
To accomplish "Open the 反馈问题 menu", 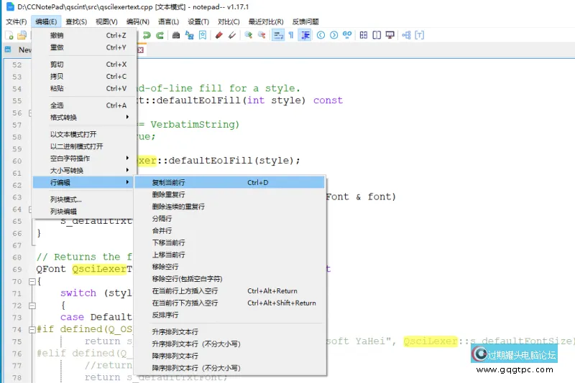I will coord(305,22).
